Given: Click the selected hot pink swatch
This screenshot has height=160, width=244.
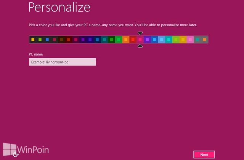Looking at the screenshot, I should [x=140, y=40].
